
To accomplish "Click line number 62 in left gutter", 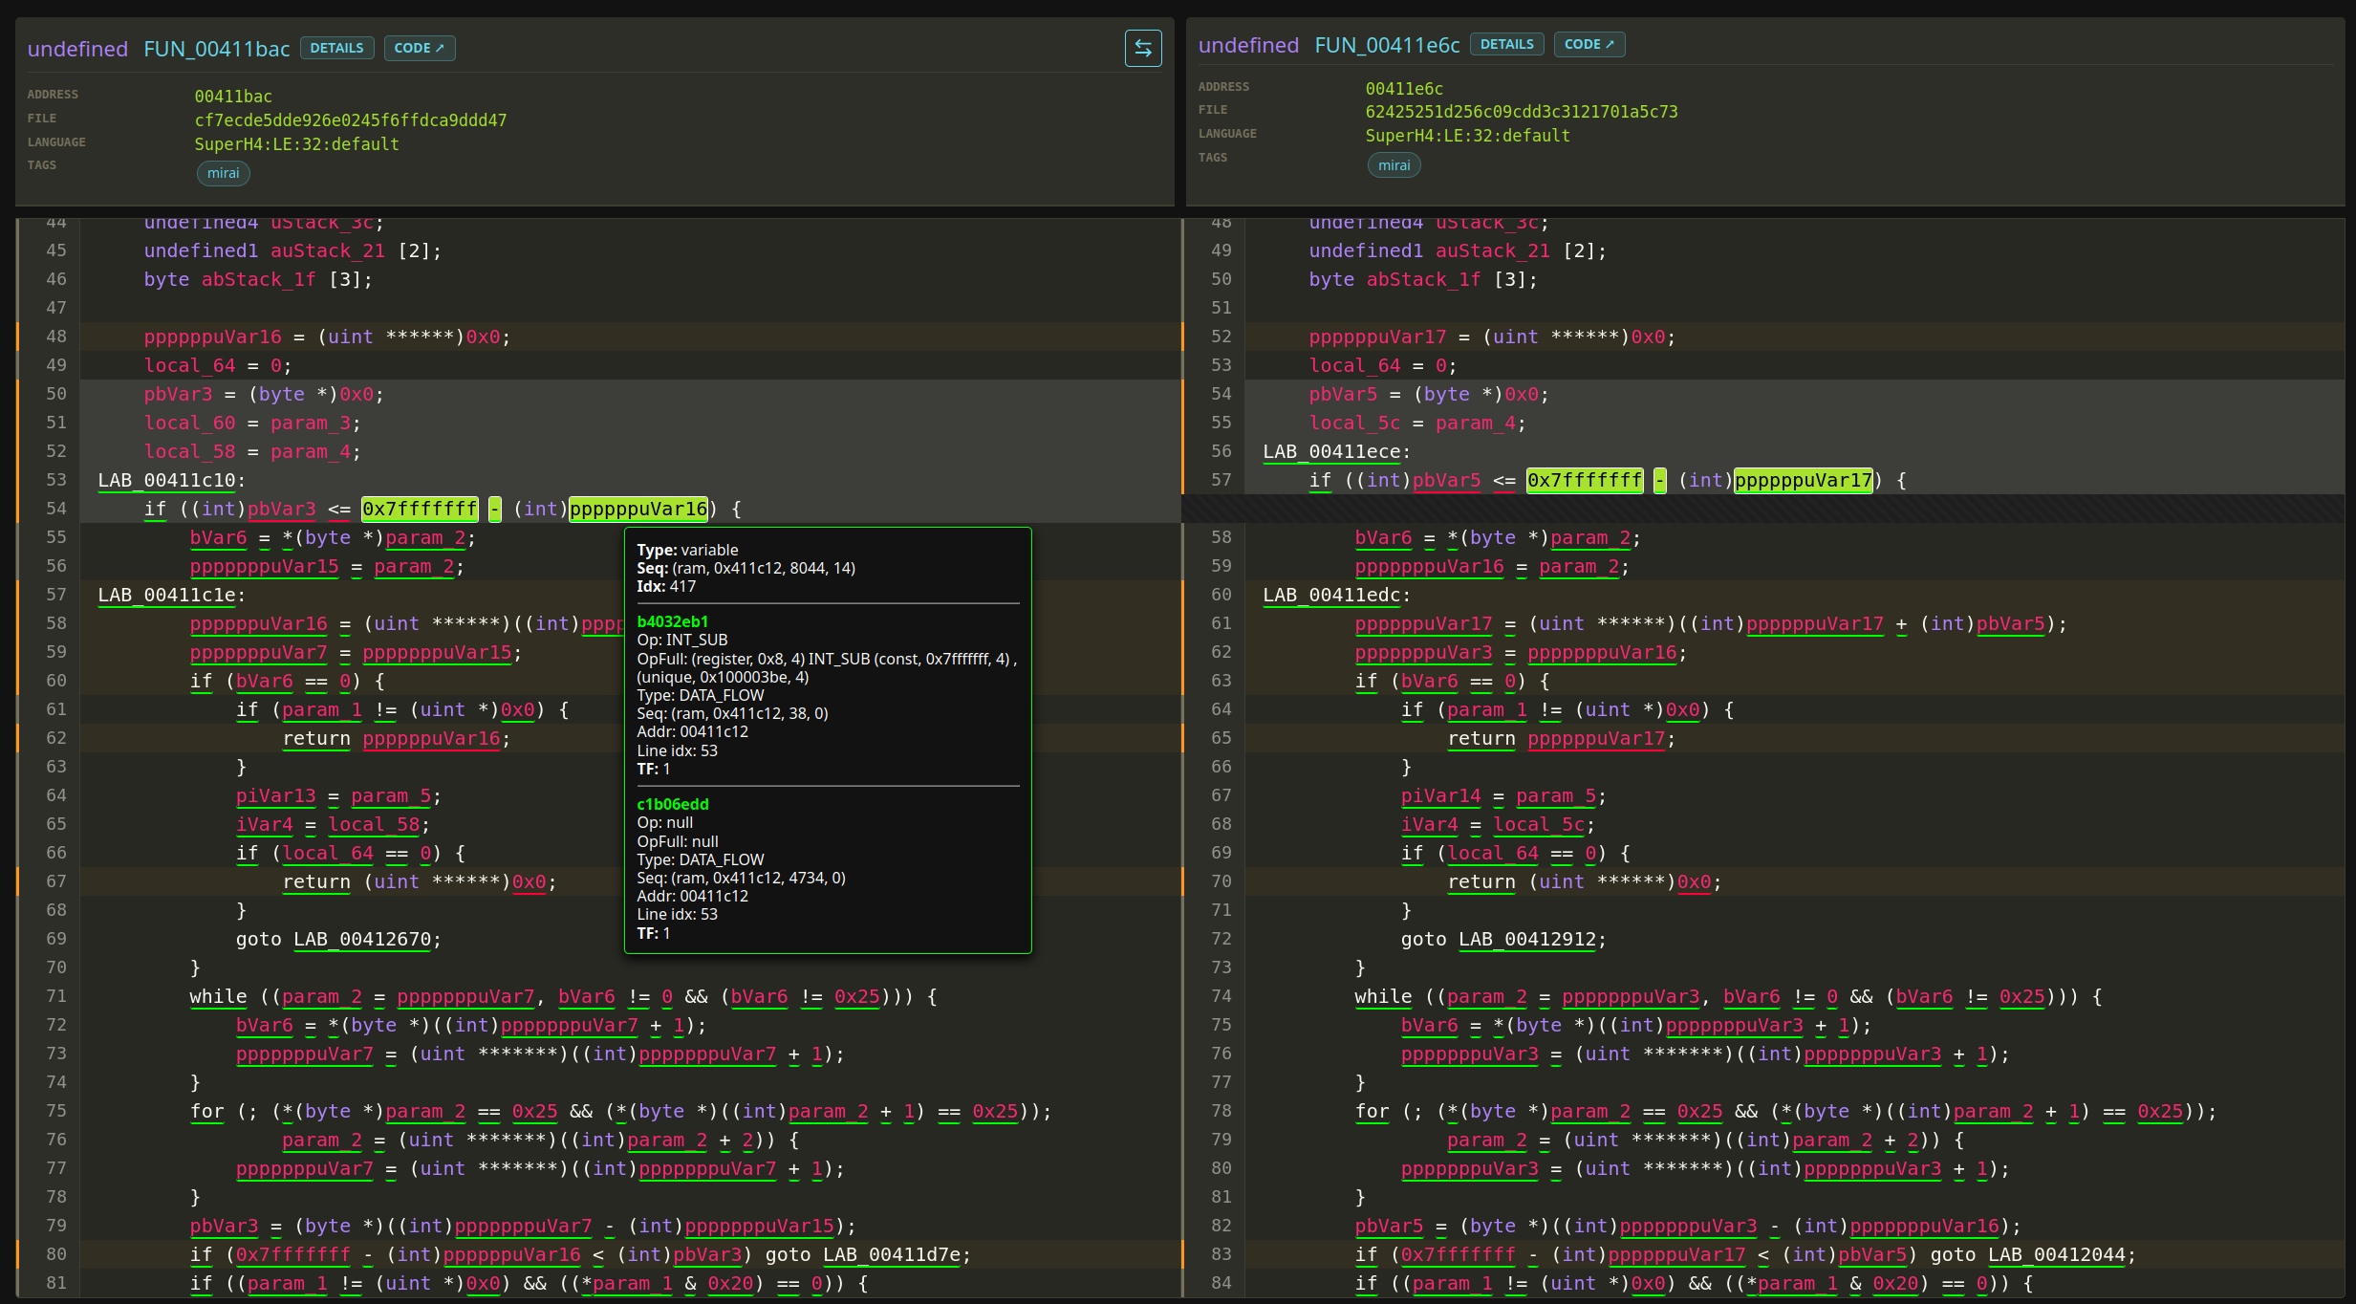I will [56, 738].
